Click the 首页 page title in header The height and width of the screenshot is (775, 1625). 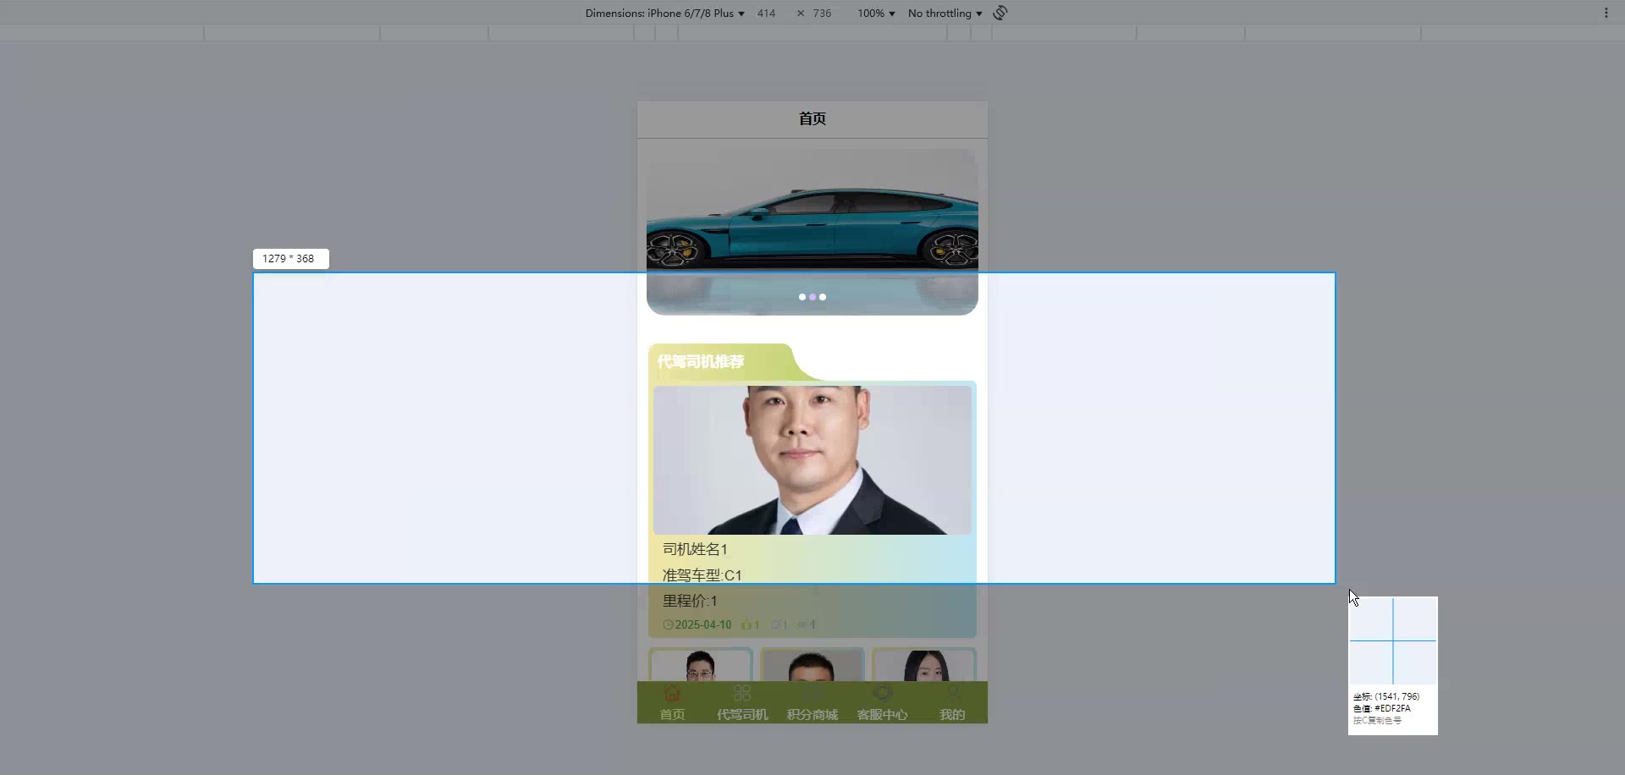click(812, 118)
